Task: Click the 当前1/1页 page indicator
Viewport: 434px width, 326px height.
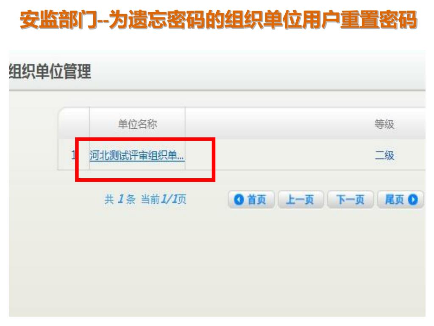Action: (x=164, y=199)
